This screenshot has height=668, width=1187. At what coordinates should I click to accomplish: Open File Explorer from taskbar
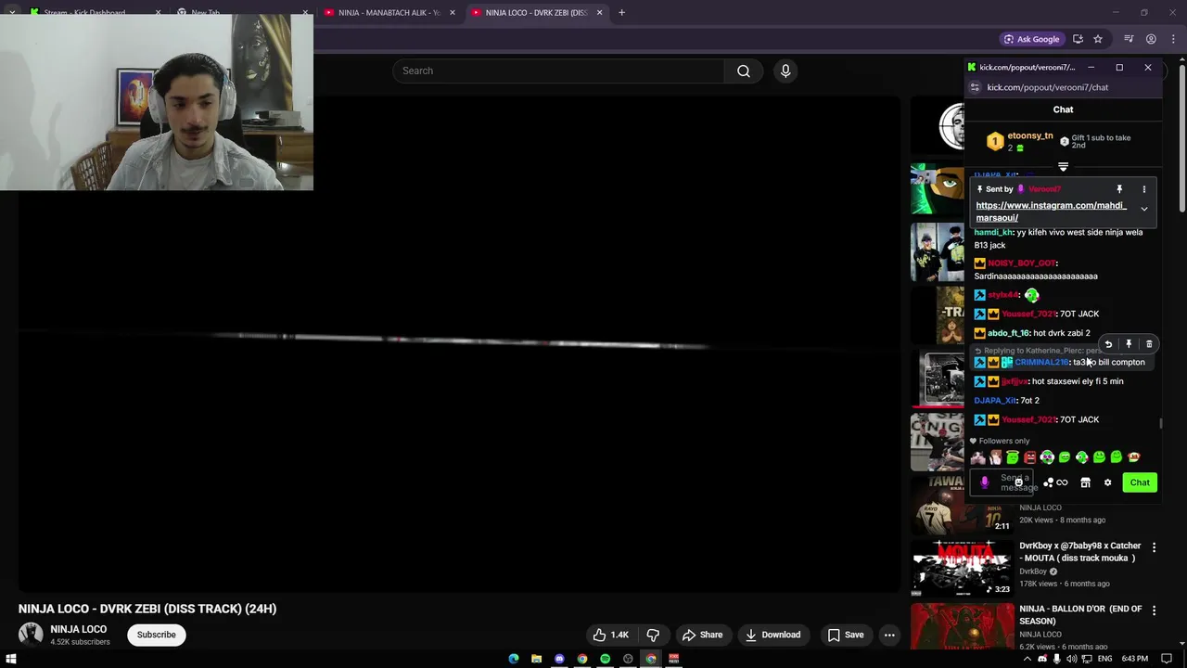[x=536, y=659]
